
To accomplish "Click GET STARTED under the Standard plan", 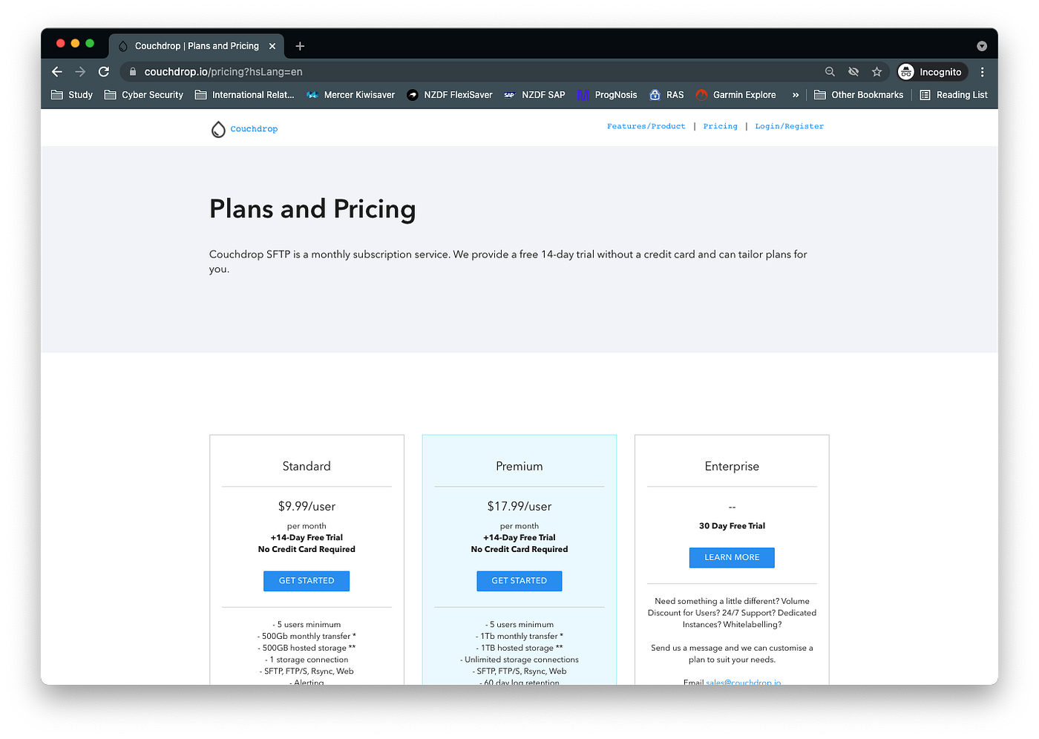I will 307,581.
